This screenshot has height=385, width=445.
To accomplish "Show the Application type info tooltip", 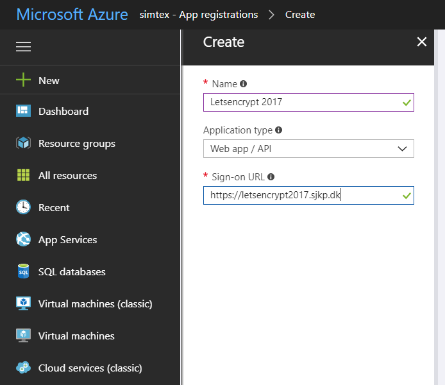I will tap(278, 130).
